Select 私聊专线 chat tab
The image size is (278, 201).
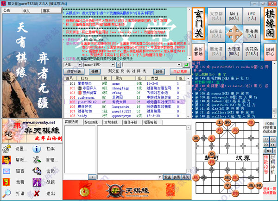[x=152, y=122]
